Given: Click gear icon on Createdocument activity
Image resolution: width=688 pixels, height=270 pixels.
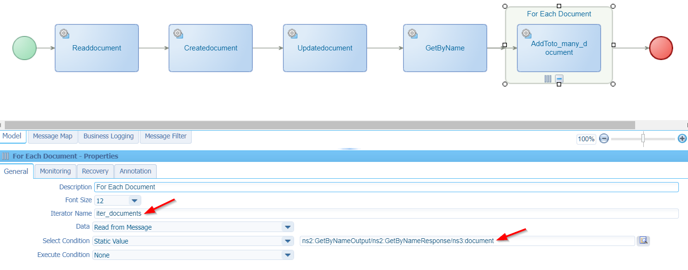Looking at the screenshot, I should (178, 34).
